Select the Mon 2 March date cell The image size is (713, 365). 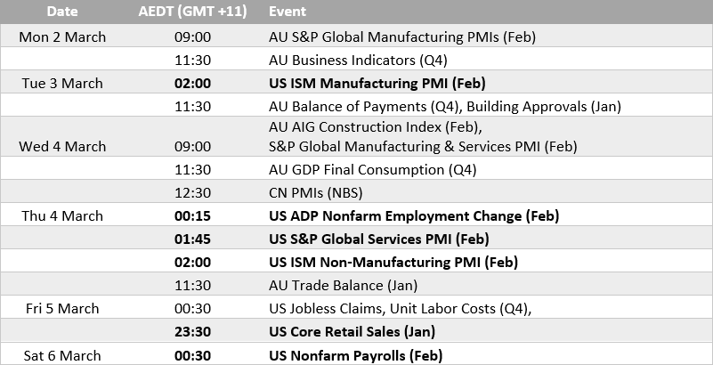point(62,36)
